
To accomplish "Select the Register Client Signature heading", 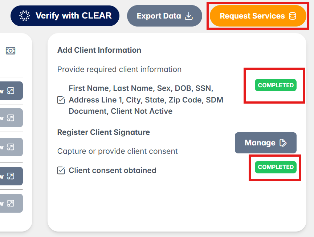I will [103, 132].
